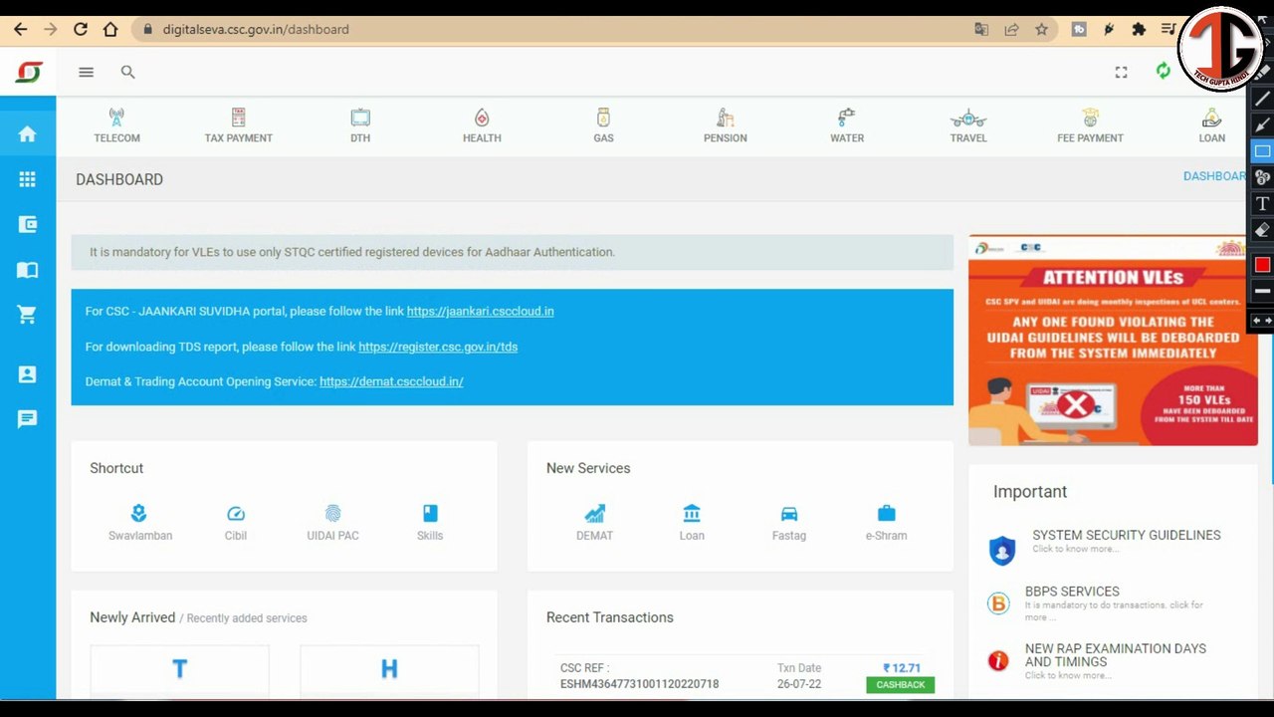Image resolution: width=1274 pixels, height=717 pixels.
Task: Click the DASHBOARD breadcrumb link
Action: 1214,176
